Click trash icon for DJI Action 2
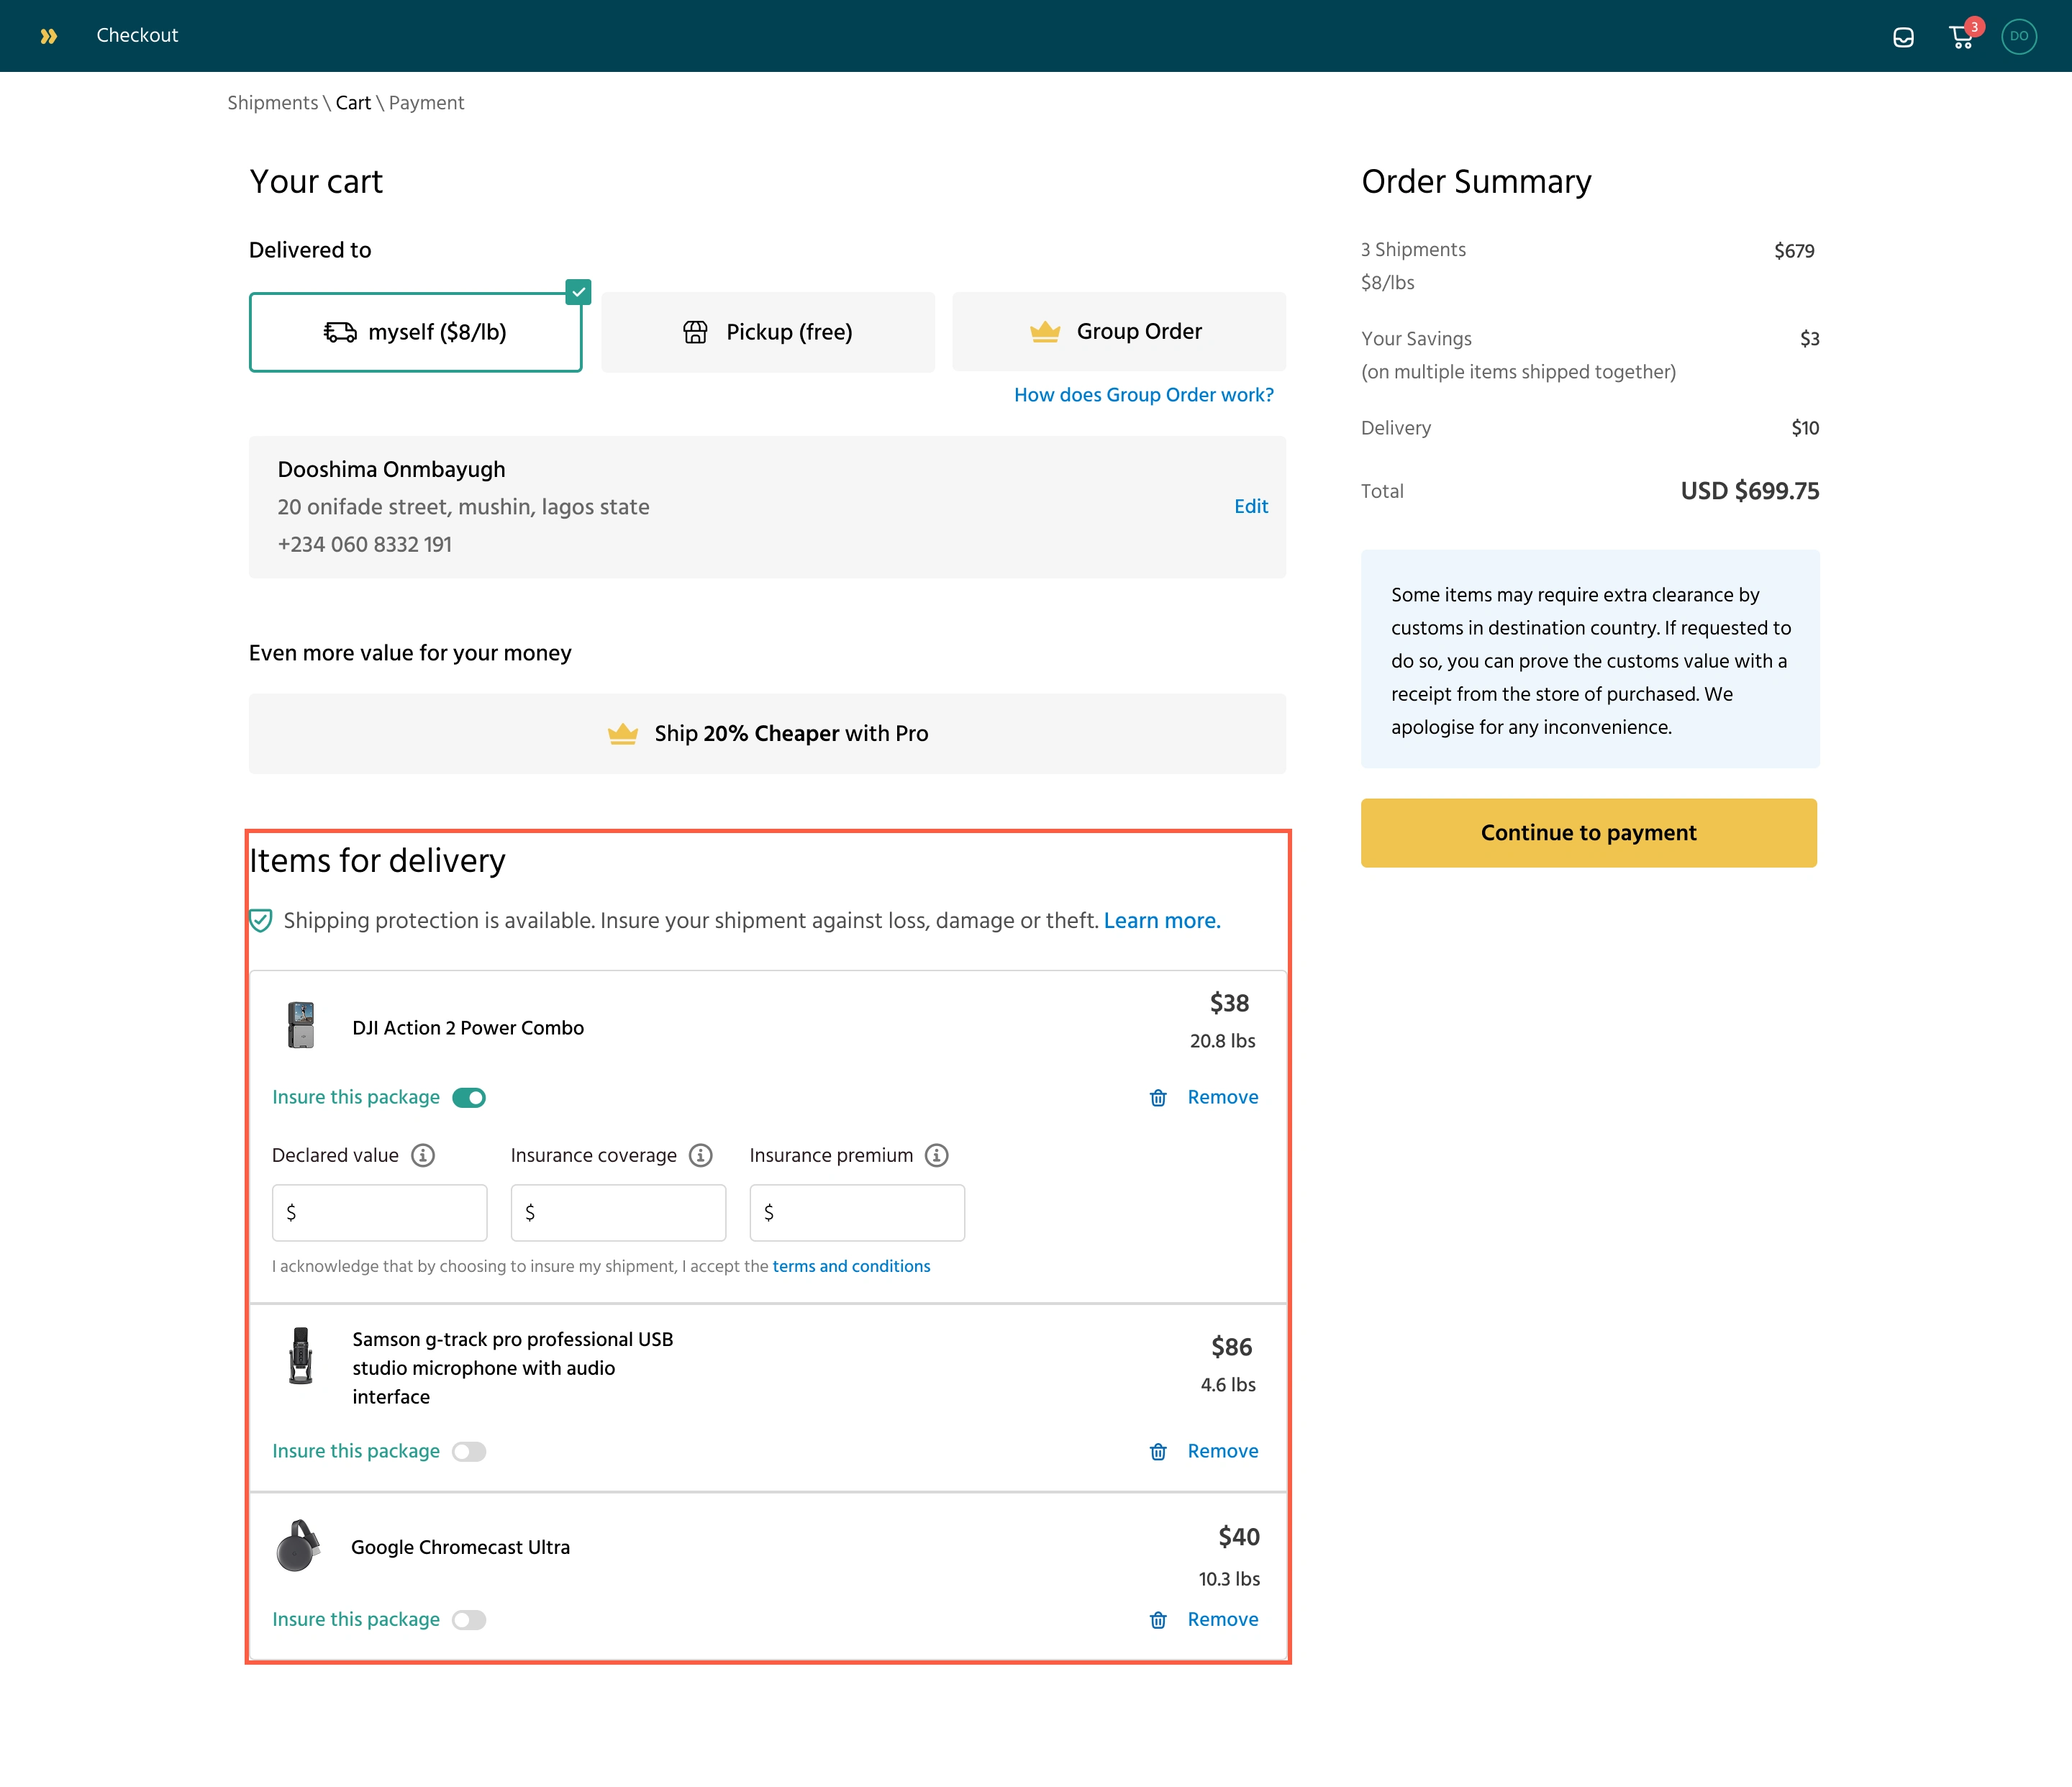Screen dimensions: 2072x1787 tap(1158, 1098)
